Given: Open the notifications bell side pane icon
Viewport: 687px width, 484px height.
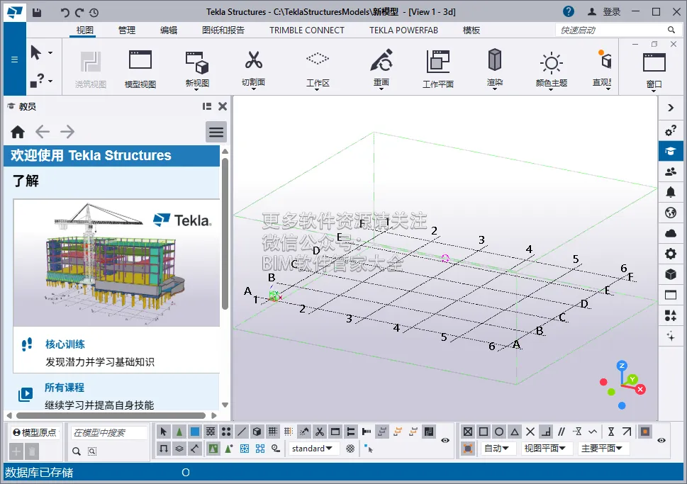Looking at the screenshot, I should coord(671,192).
